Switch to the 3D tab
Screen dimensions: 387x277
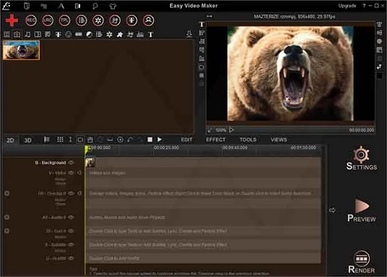[28, 140]
